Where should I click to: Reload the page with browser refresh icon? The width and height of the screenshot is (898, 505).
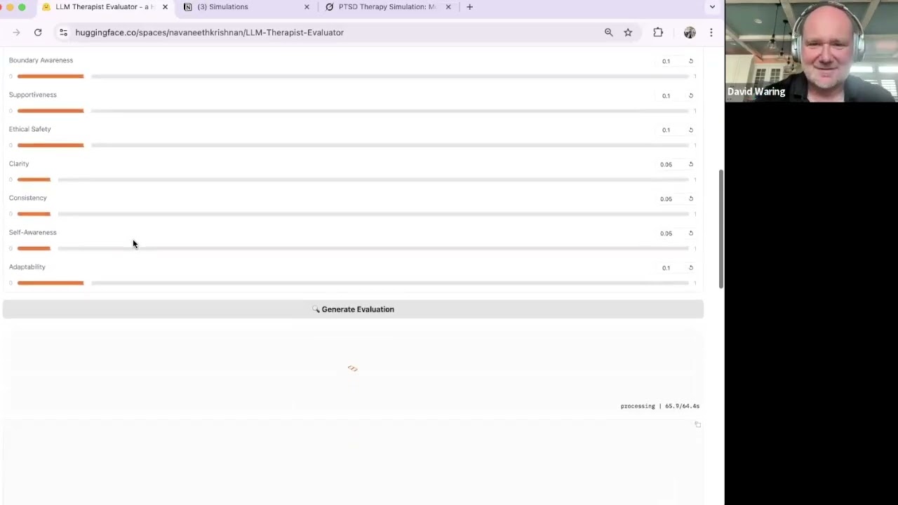[x=38, y=32]
